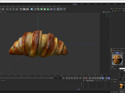This screenshot has width=125, height=93.
Task: Open the Help menu
Action: (x=59, y=6)
